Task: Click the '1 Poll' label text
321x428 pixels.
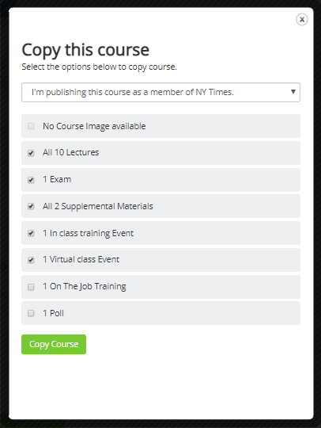Action: pyautogui.click(x=53, y=313)
